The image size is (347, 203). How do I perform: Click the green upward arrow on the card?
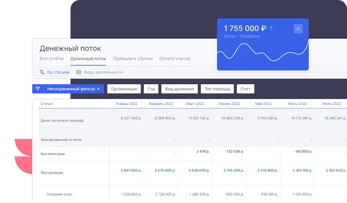[x=271, y=28]
